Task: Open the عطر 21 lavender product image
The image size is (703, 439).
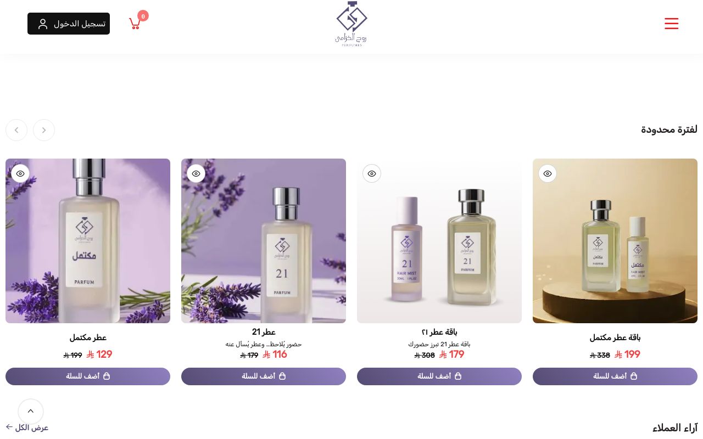Action: [264, 241]
